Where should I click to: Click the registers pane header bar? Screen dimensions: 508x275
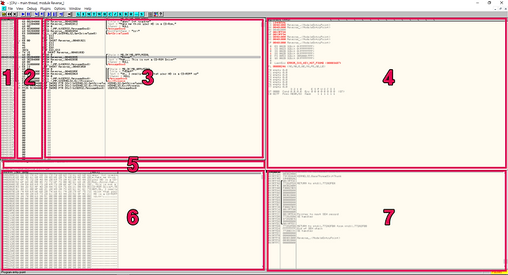[387, 20]
